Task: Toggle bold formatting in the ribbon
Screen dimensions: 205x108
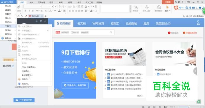Action: pos(25,11)
